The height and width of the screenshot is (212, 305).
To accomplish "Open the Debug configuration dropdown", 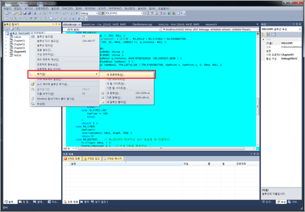I will tap(97, 13).
